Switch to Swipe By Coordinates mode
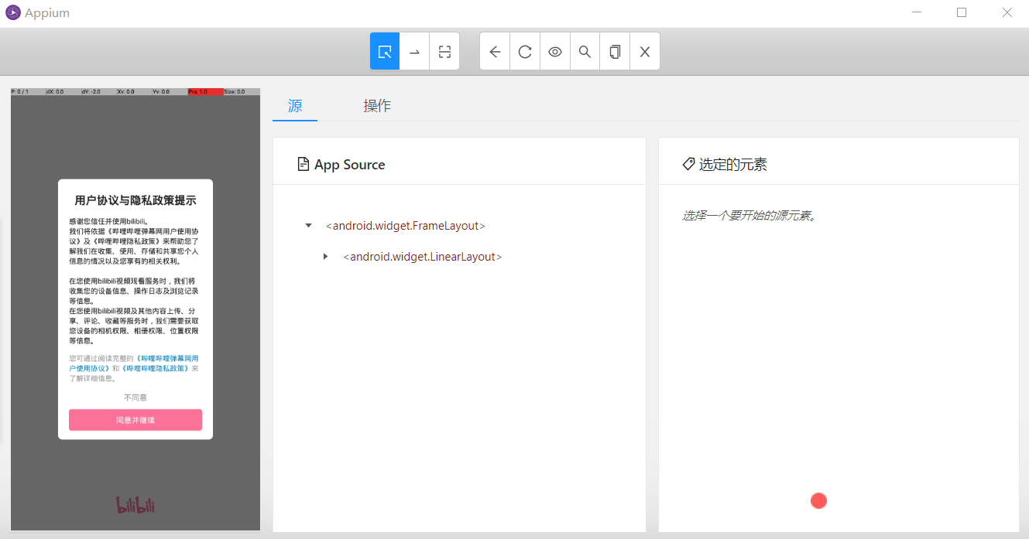1029x539 pixels. point(414,52)
